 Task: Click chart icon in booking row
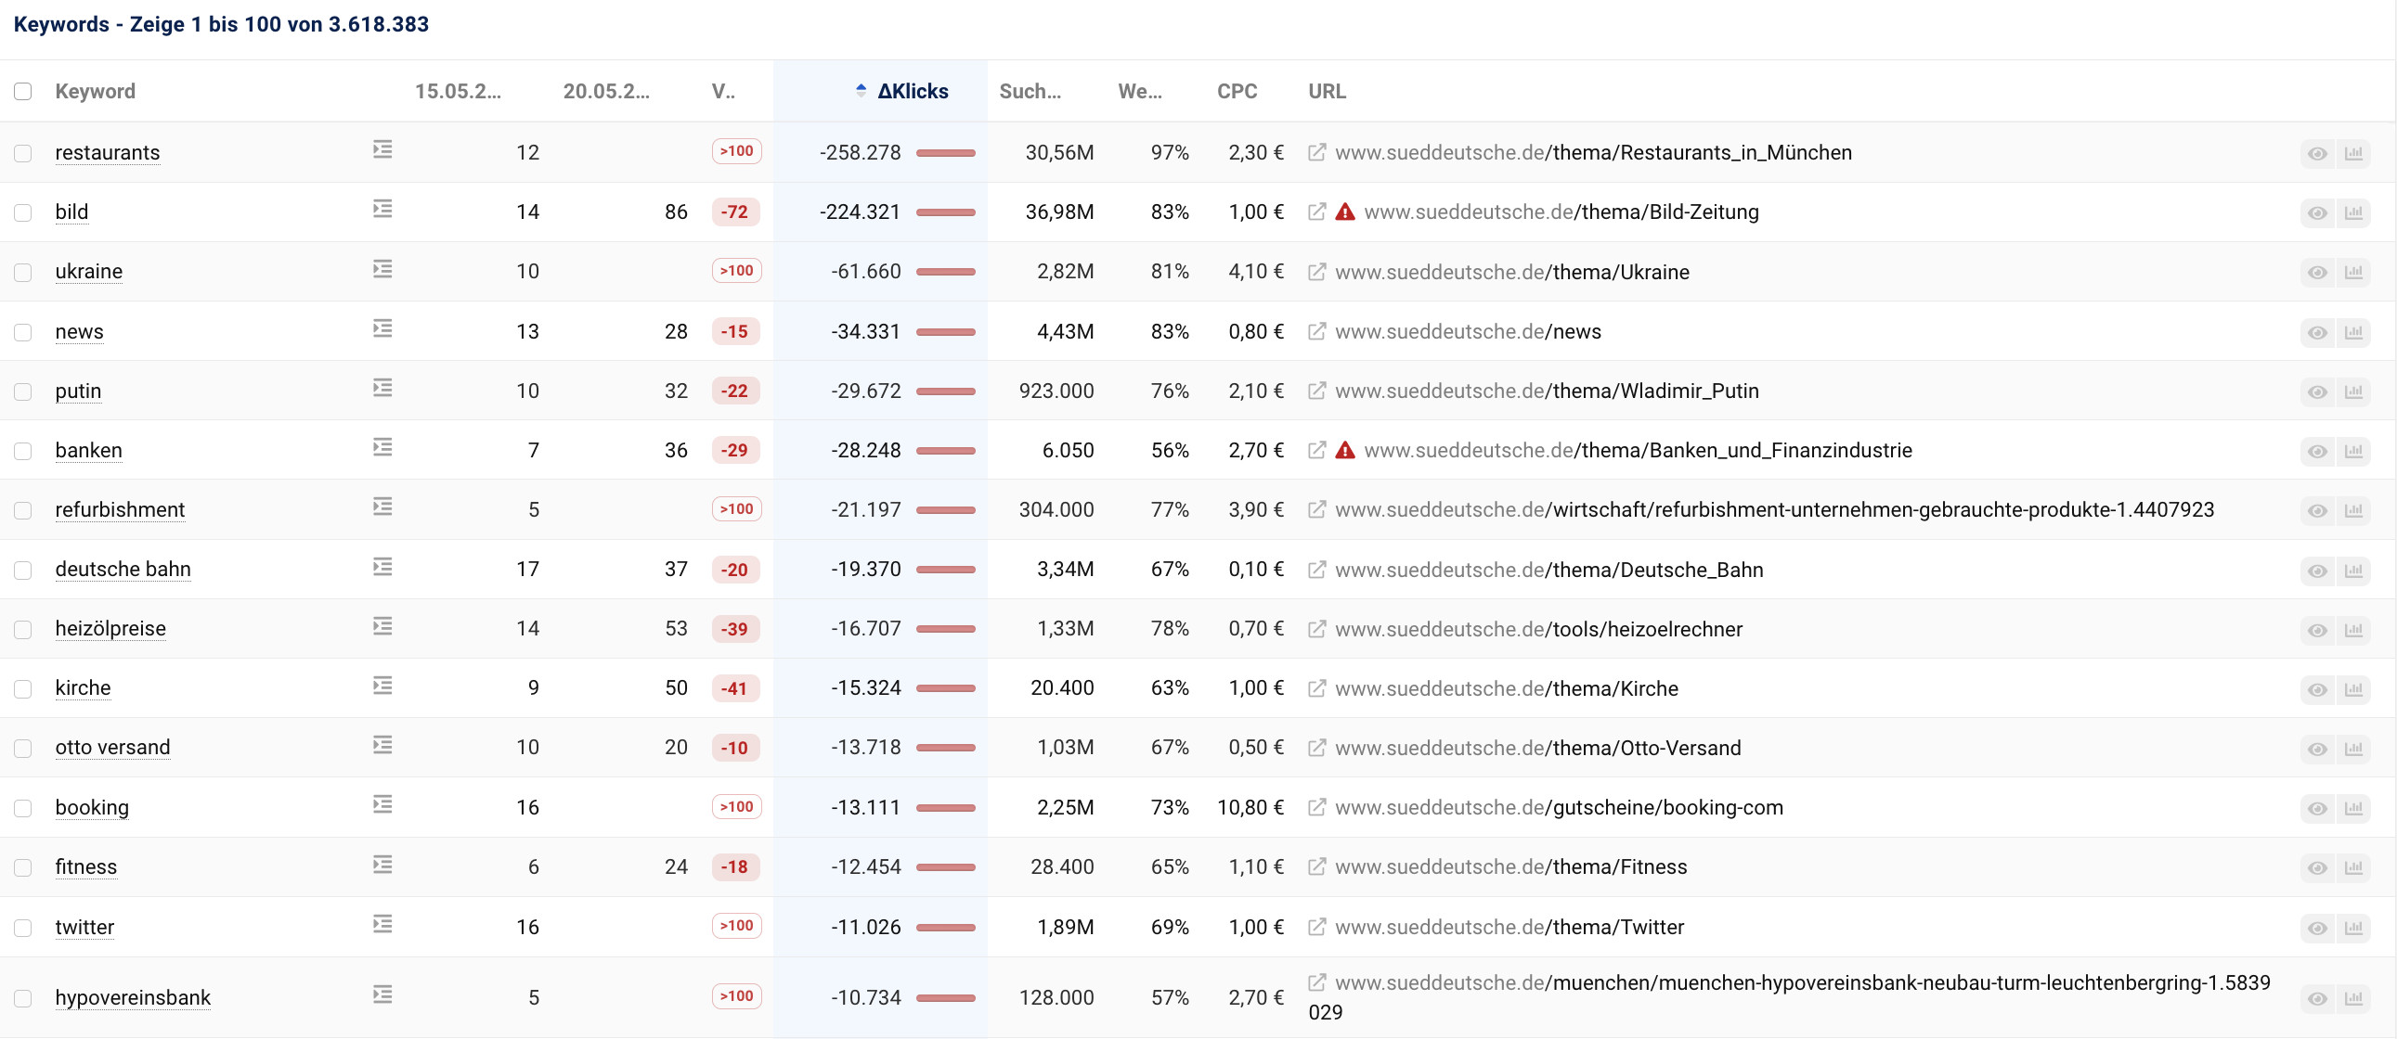pos(2353,808)
